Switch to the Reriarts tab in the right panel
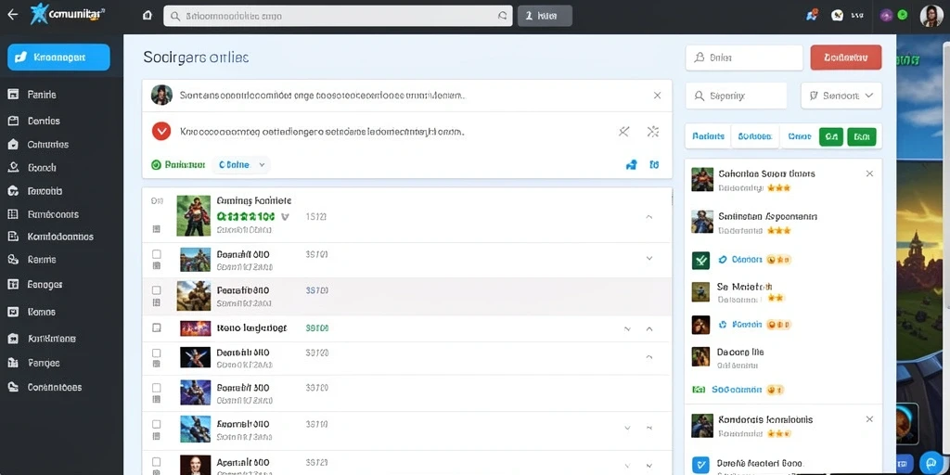This screenshot has height=475, width=950. (x=708, y=137)
